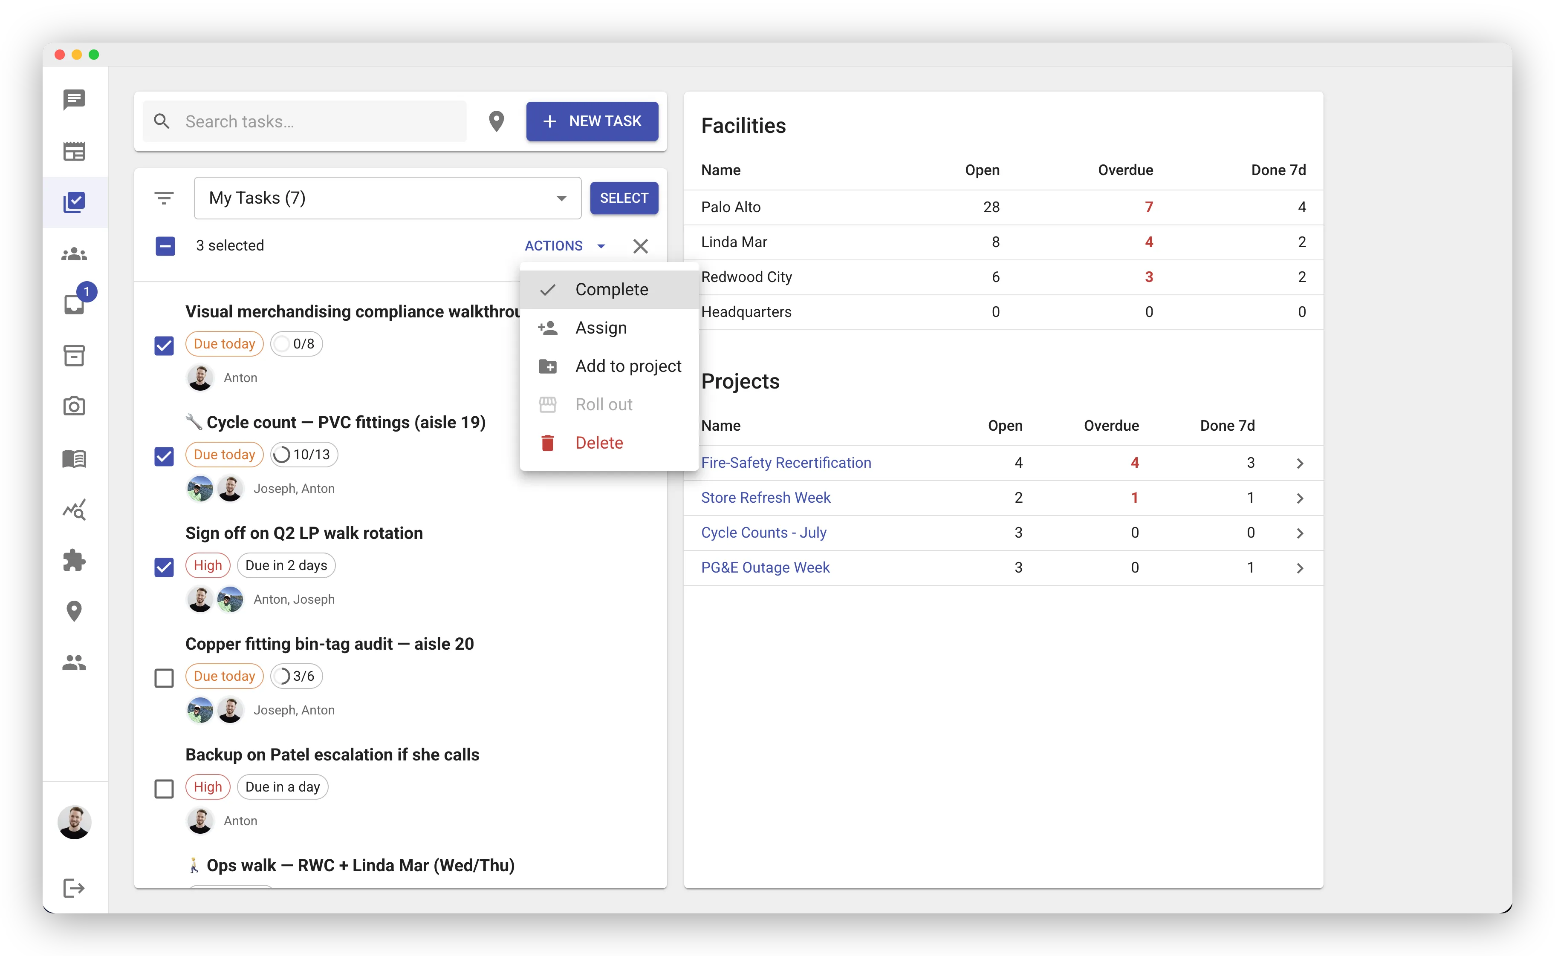Choose Add to project from actions menu
1555x956 pixels.
pos(609,367)
